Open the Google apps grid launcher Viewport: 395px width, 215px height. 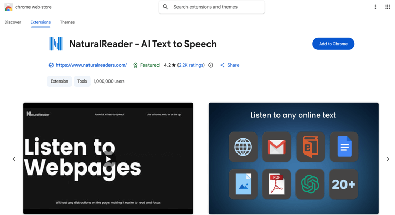[388, 7]
